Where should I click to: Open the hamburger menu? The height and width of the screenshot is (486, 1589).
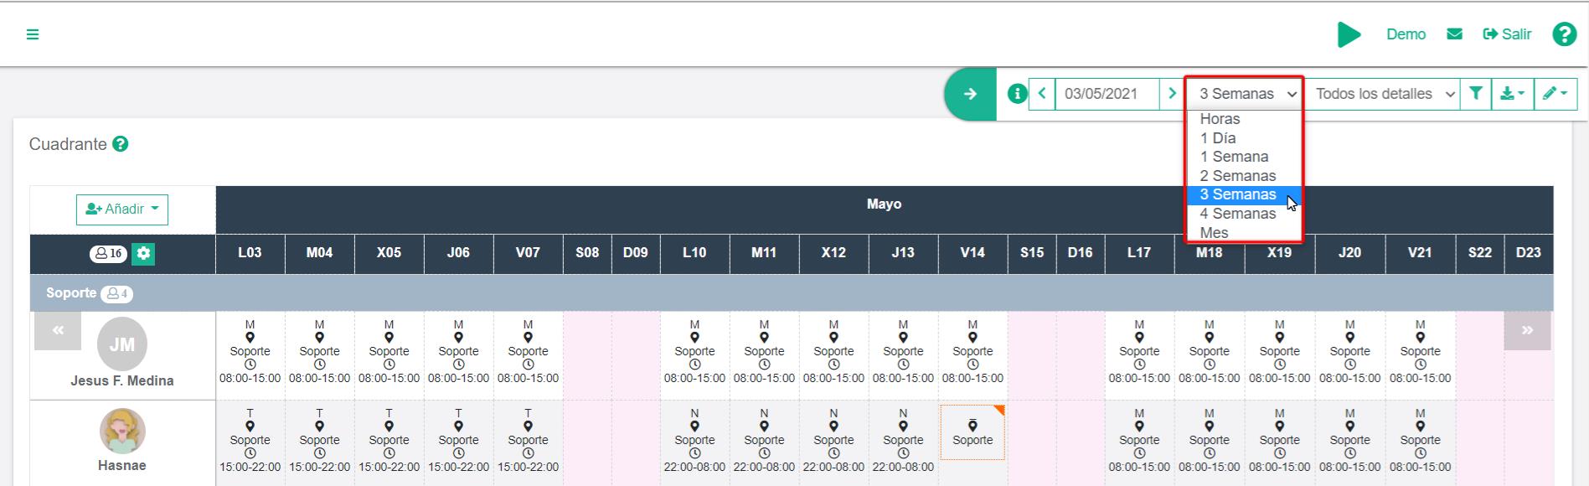pyautogui.click(x=33, y=34)
